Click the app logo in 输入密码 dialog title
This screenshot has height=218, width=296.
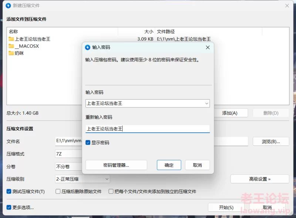(x=88, y=47)
